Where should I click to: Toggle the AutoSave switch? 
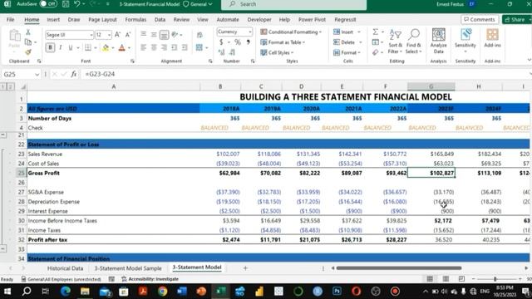pos(48,4)
